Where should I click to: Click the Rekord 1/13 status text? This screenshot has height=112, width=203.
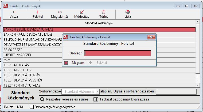[x=13, y=107]
